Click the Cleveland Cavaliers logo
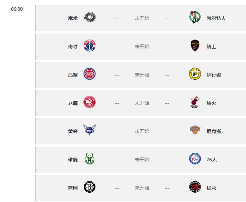Screen dimensions: 246x202 point(195,46)
